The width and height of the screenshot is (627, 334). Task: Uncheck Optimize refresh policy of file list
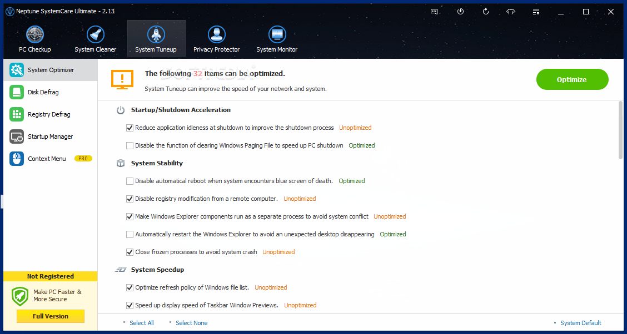[130, 287]
